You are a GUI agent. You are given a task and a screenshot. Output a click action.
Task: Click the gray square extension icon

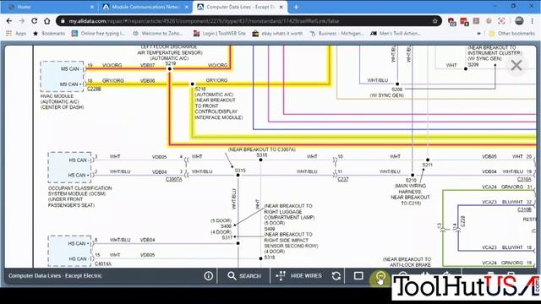[x=476, y=21]
